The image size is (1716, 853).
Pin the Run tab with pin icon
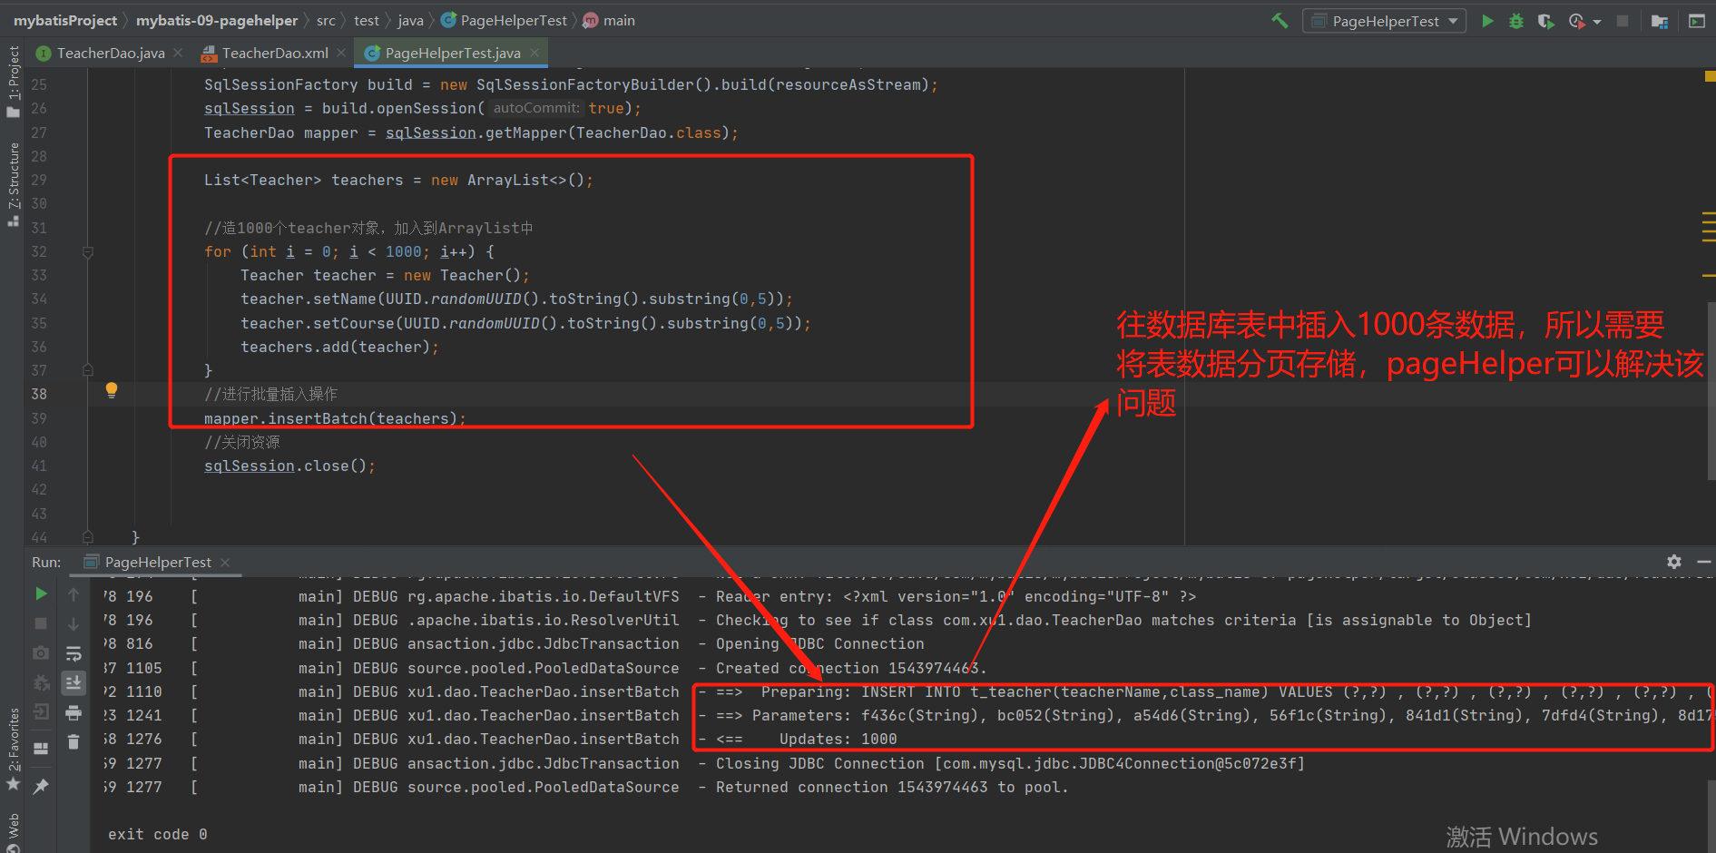[x=41, y=787]
